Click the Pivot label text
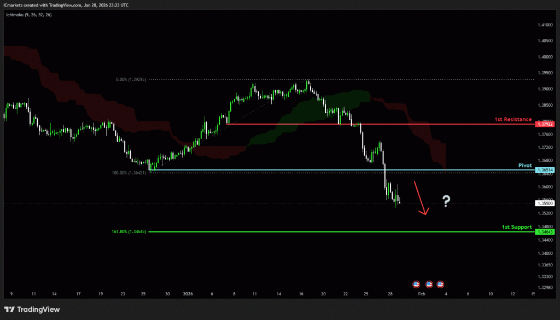 (525, 165)
